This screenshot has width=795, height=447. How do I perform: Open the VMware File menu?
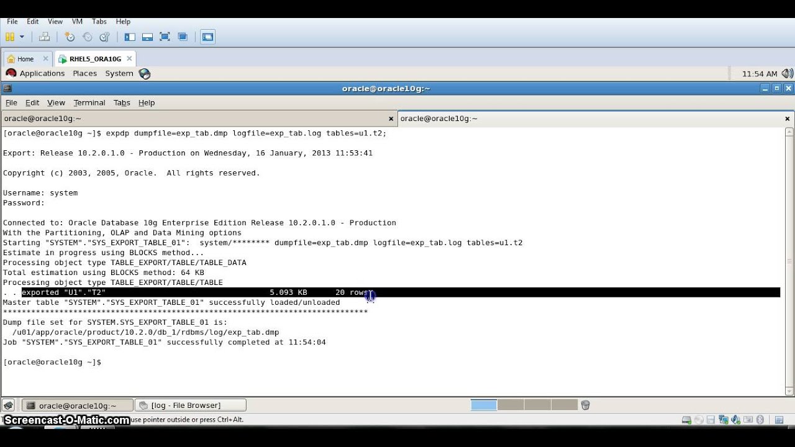pyautogui.click(x=12, y=21)
